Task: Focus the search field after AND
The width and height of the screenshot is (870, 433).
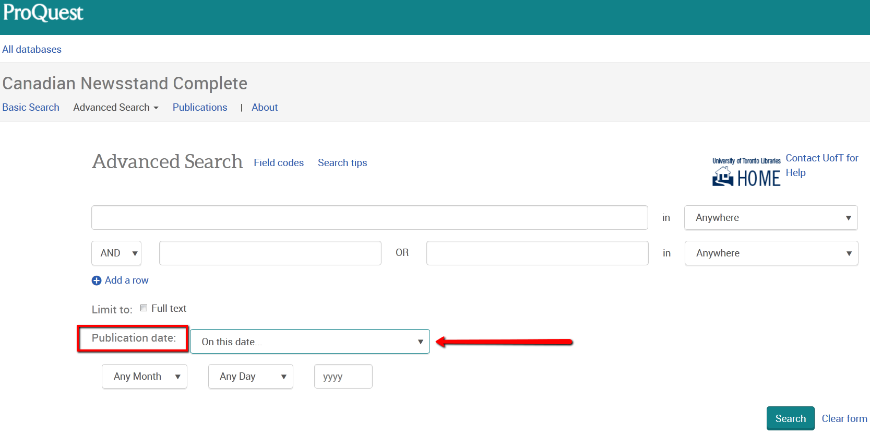Action: click(270, 253)
